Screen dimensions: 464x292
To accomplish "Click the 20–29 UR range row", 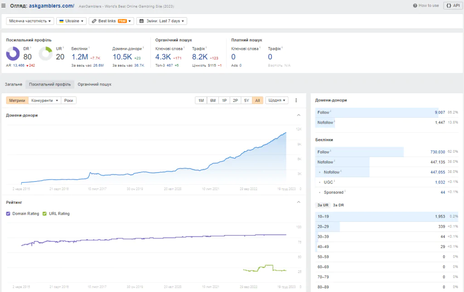I will [387, 226].
